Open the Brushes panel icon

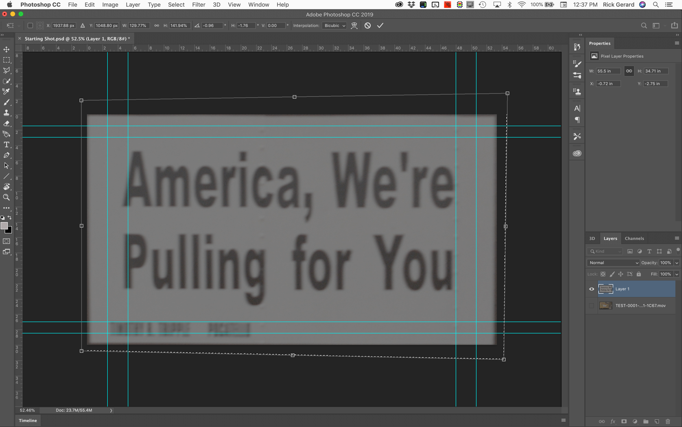pyautogui.click(x=577, y=75)
